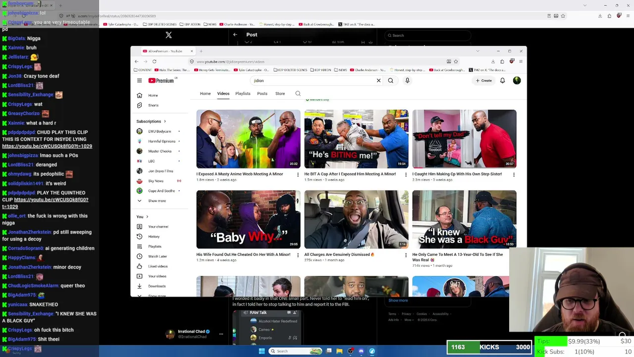
Task: Open options for 'Musty Anime Weeb' video
Action: tap(298, 175)
